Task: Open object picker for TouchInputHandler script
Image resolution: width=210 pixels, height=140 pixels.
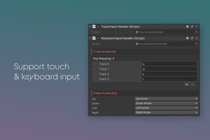Action: tap(196, 32)
